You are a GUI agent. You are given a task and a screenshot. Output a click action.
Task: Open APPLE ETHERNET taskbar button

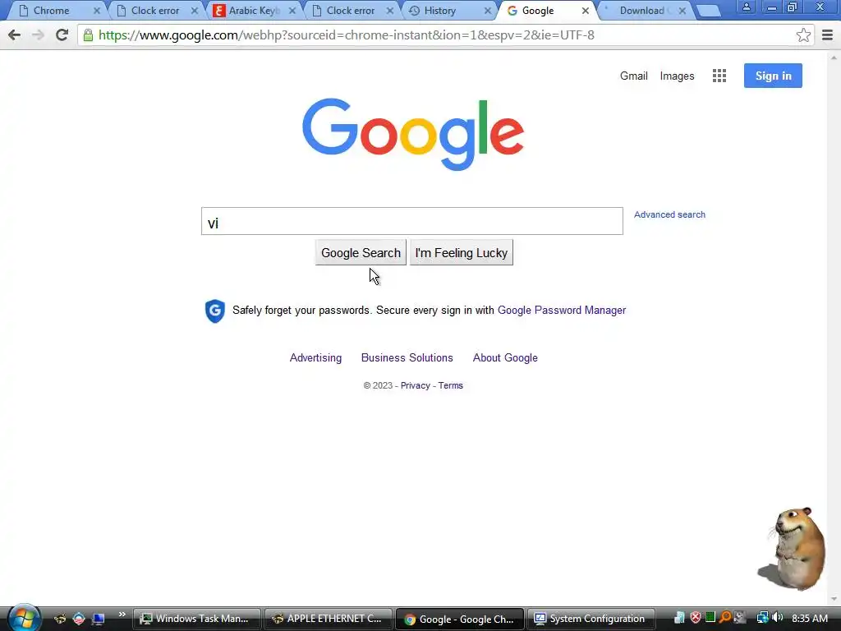pos(329,619)
